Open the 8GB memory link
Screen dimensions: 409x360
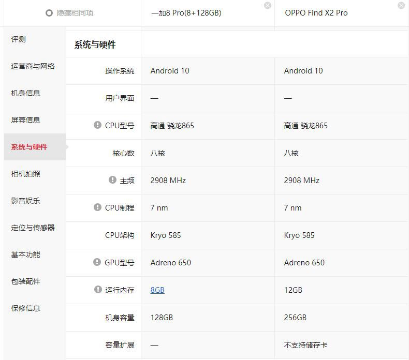157,290
